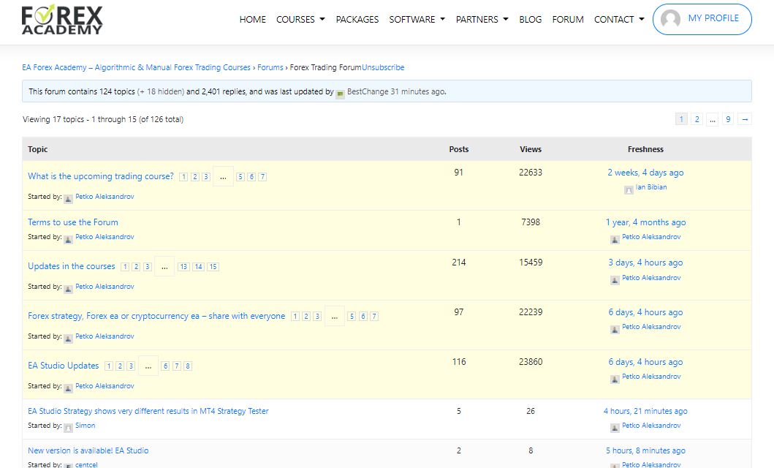Viewport: 774px width, 468px height.
Task: Click the My Profile avatar icon
Action: coord(670,20)
